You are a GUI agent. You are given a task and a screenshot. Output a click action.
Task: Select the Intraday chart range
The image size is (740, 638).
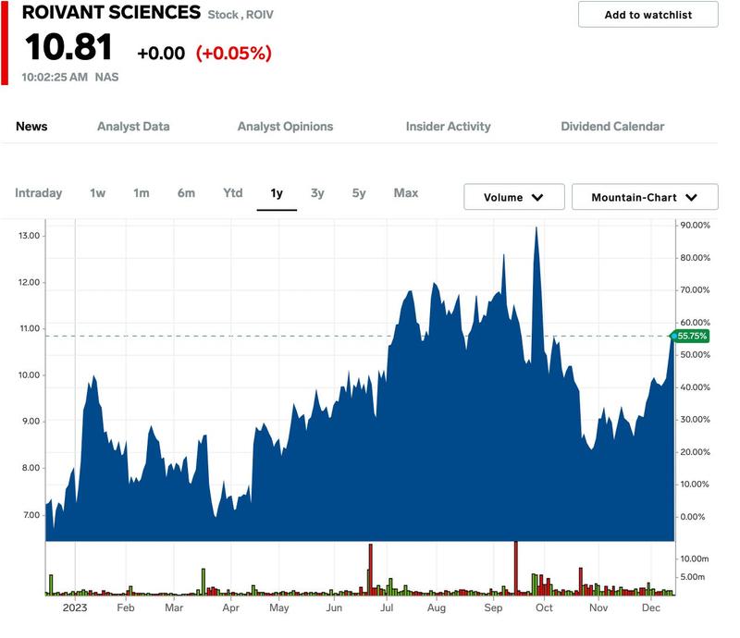39,193
